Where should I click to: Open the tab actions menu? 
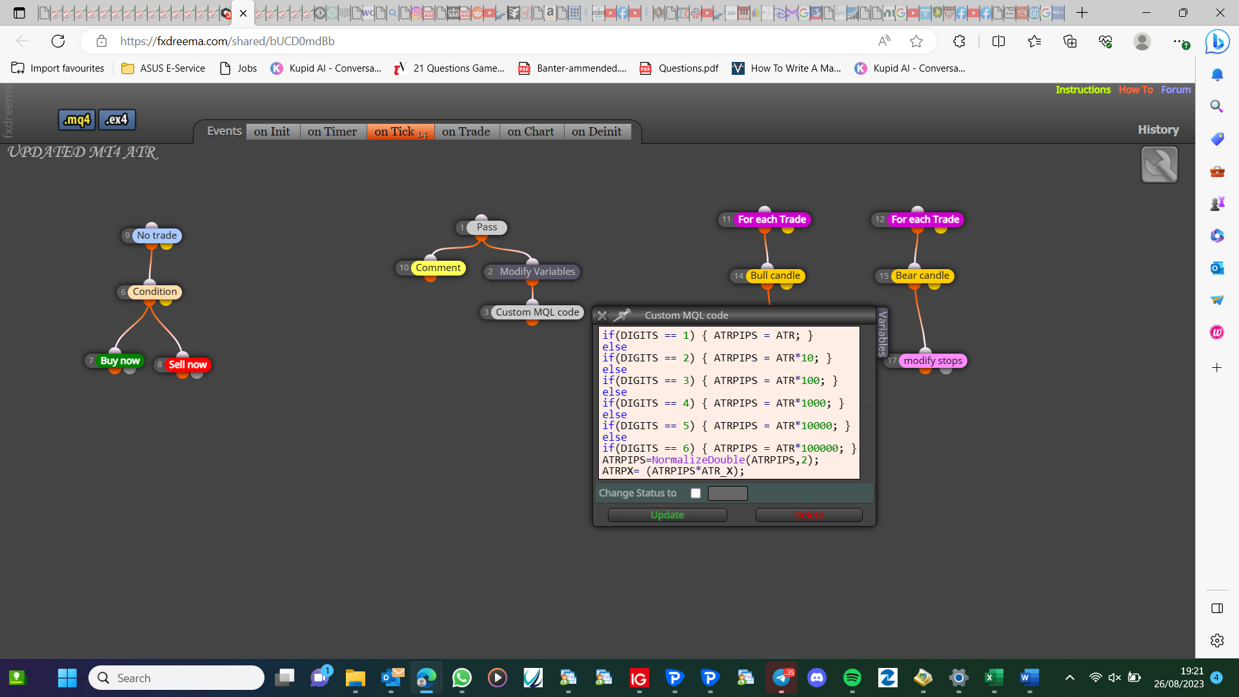(x=19, y=13)
